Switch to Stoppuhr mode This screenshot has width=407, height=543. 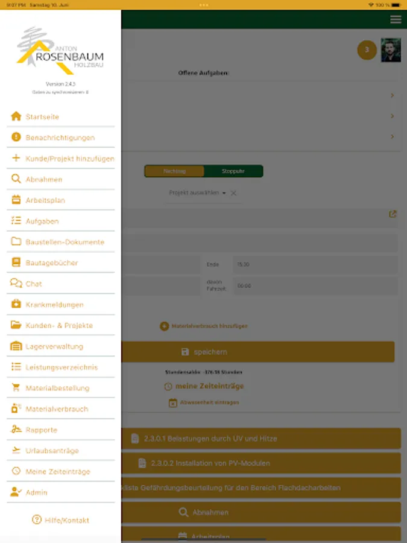[x=233, y=171]
